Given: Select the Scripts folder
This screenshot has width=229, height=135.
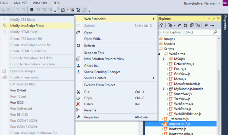Looking at the screenshot, I should pos(169,49).
